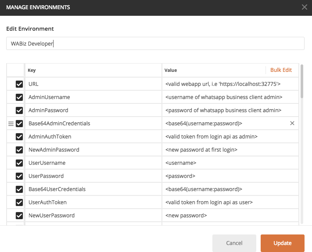This screenshot has height=252, width=312.
Task: Toggle the UserUsername checkbox
Action: point(19,163)
